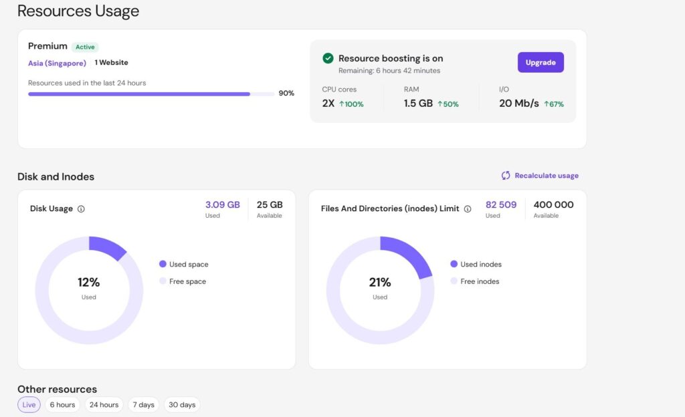Click the I/O 67% increase arrow
The image size is (685, 417).
pyautogui.click(x=547, y=104)
